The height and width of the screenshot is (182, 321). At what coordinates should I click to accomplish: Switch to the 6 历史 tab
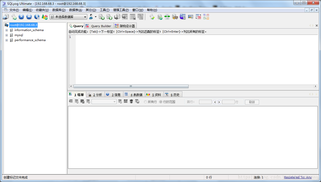[173, 95]
